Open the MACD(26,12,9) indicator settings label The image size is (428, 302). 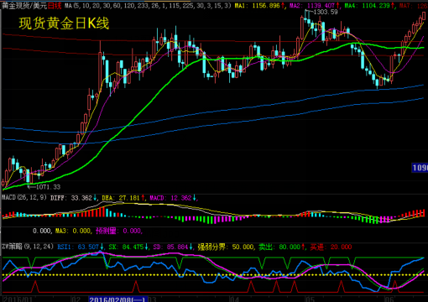coord(24,198)
